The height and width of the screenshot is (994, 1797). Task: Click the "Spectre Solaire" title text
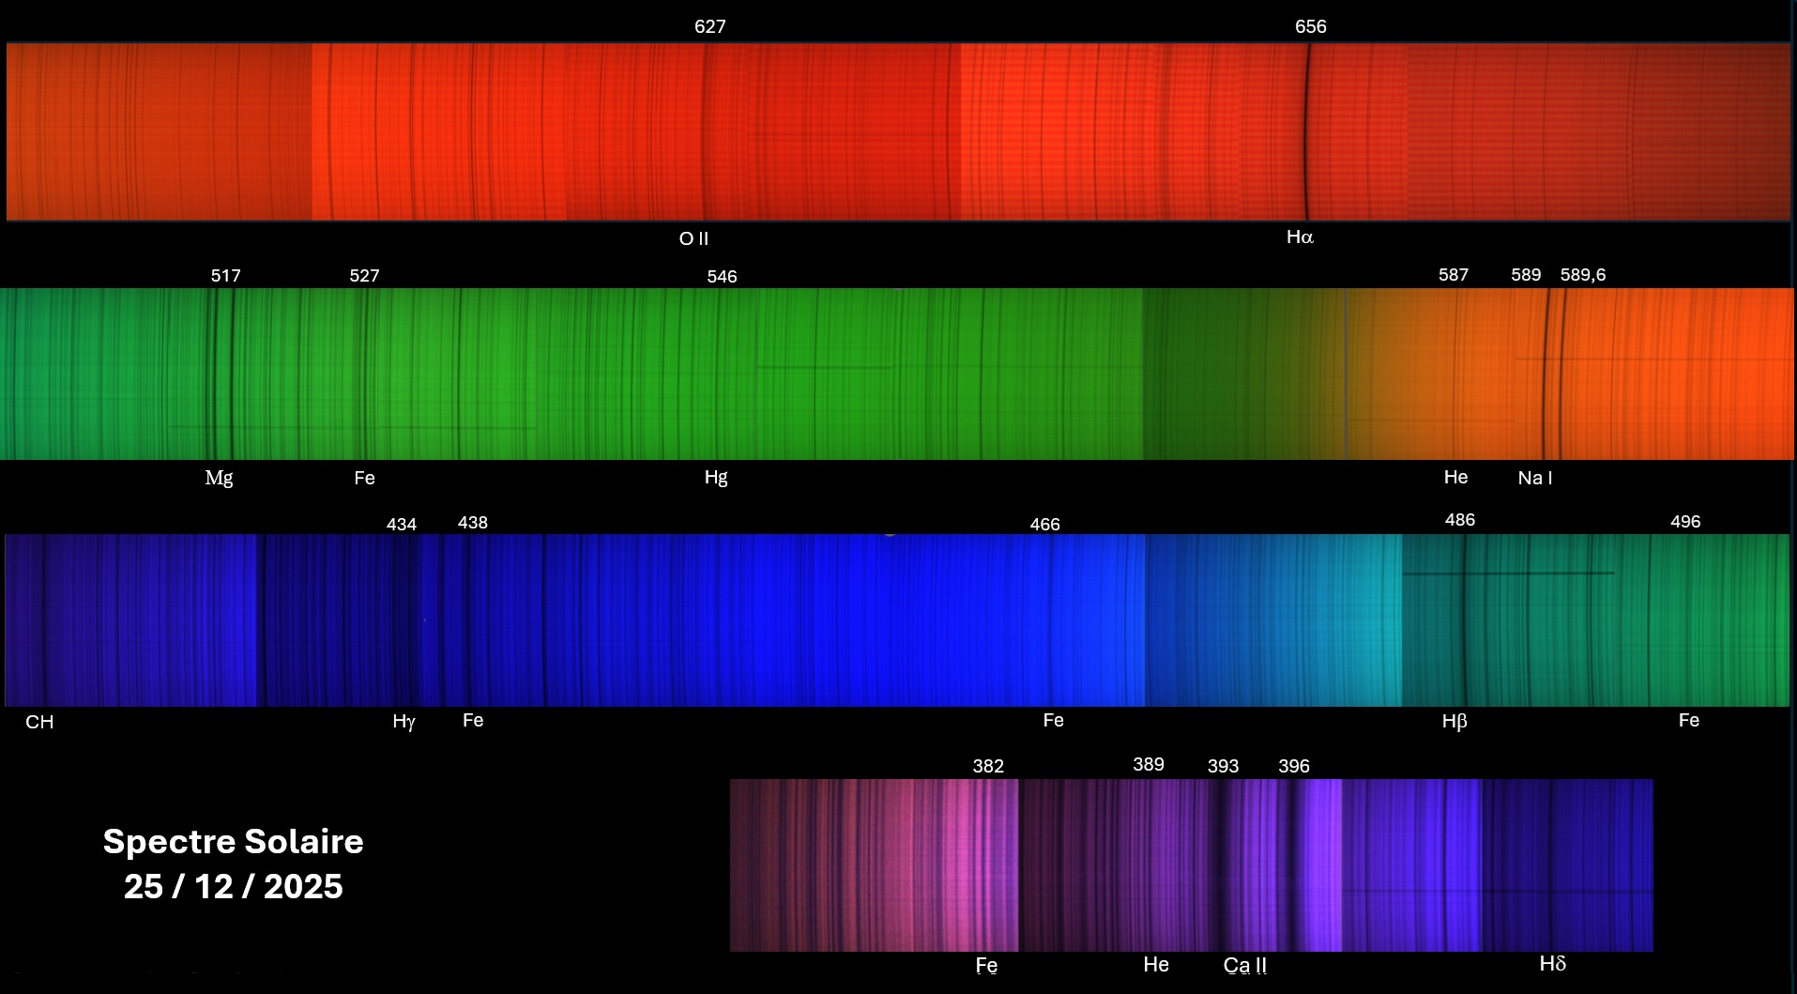[x=233, y=842]
